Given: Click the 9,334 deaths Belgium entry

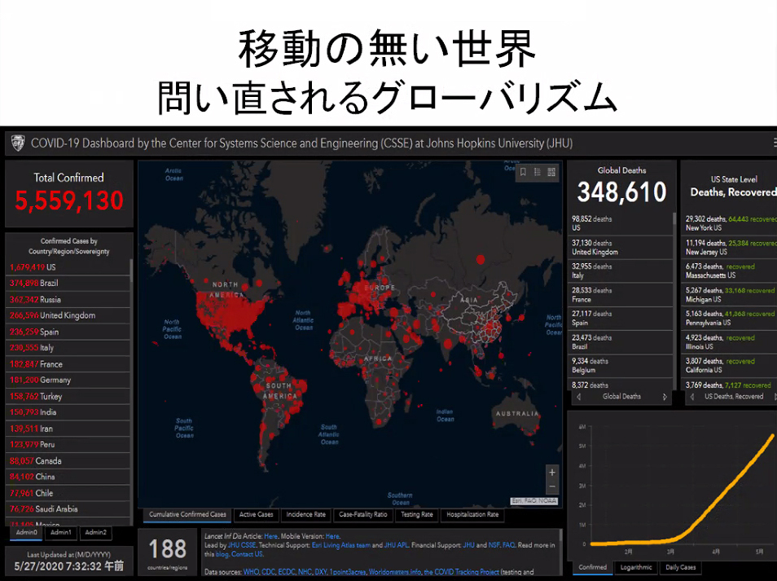Looking at the screenshot, I should (620, 366).
